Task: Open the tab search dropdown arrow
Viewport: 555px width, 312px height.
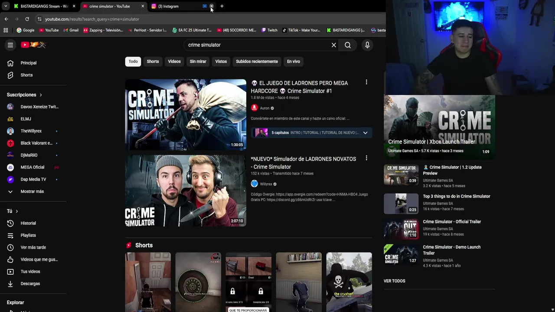Action: 5,6
